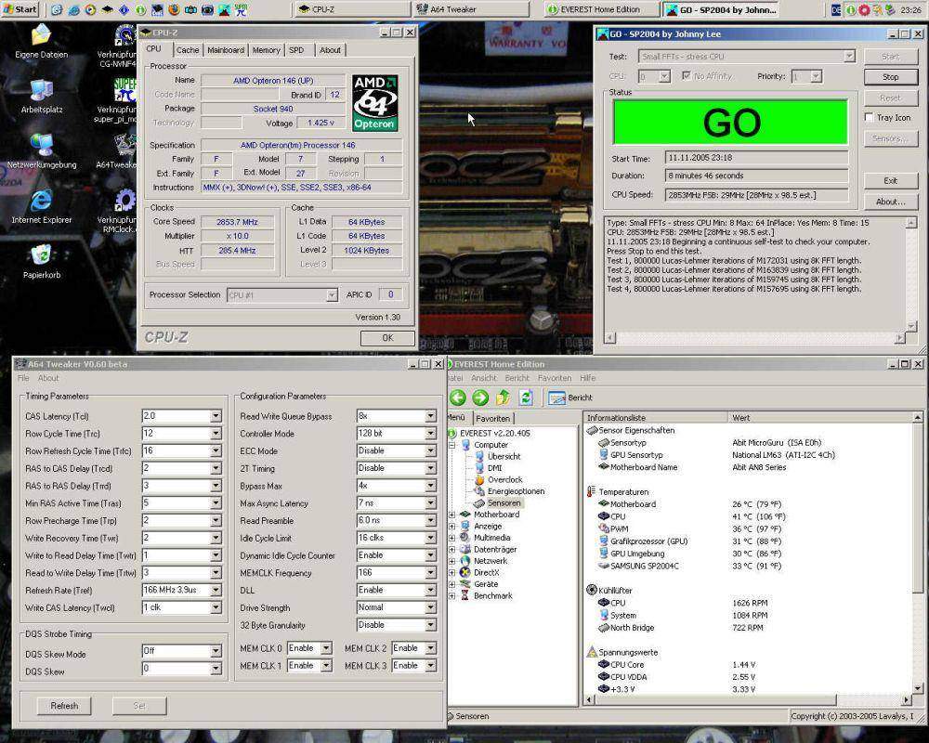Screen dimensions: 929x743
Task: Open About tab in CPU-Z
Action: (330, 50)
